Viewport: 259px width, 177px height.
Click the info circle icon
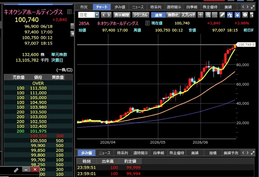click(245, 15)
